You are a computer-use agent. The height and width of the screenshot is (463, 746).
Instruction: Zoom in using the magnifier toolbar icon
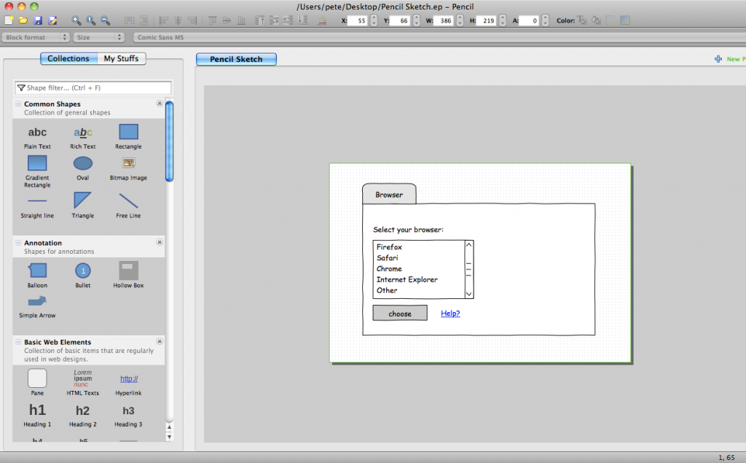point(76,21)
